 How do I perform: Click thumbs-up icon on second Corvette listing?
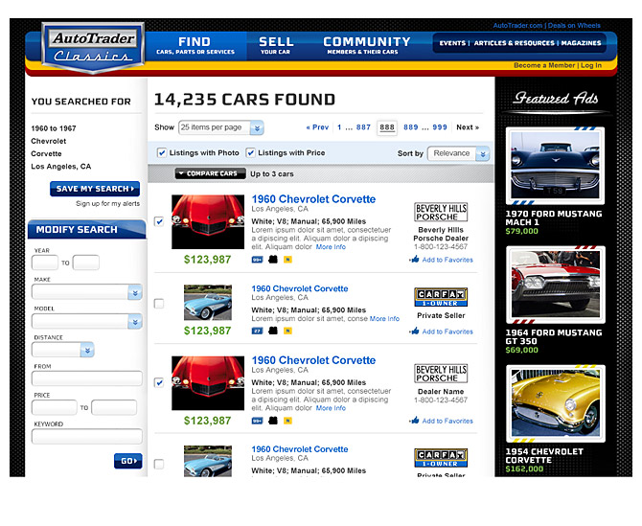414,332
